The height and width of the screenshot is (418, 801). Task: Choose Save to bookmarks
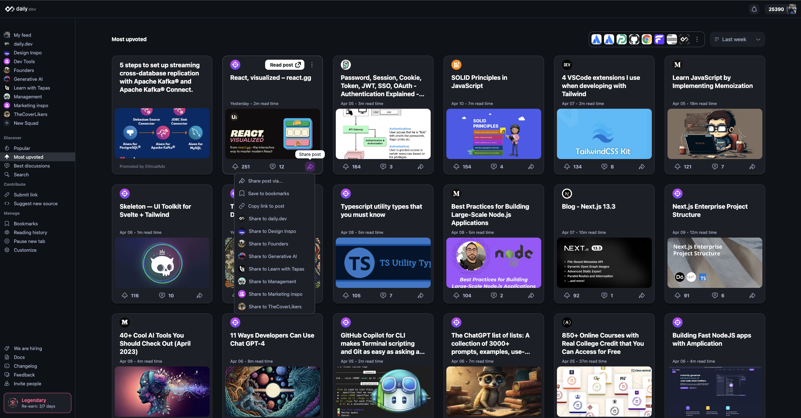click(x=275, y=194)
